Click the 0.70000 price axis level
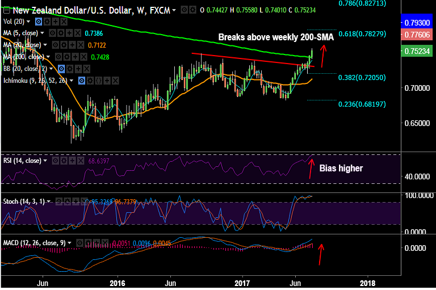This screenshot has height=290, width=436. click(417, 88)
